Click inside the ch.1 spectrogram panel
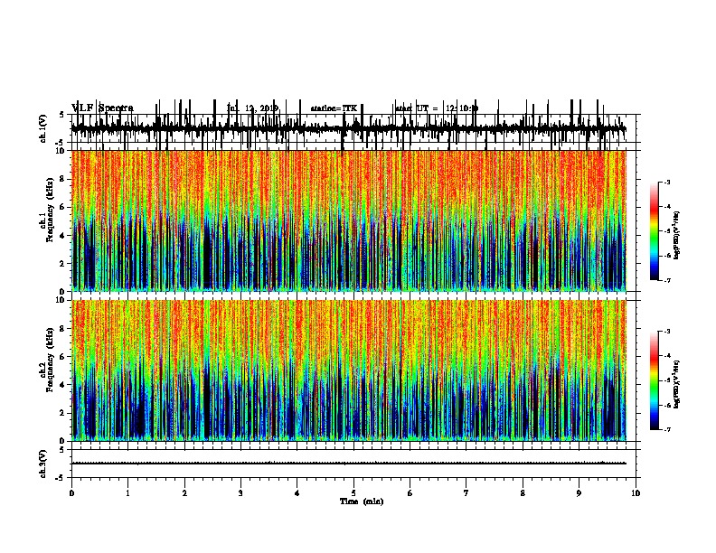Viewport: 716px width, 553px height. coord(348,220)
